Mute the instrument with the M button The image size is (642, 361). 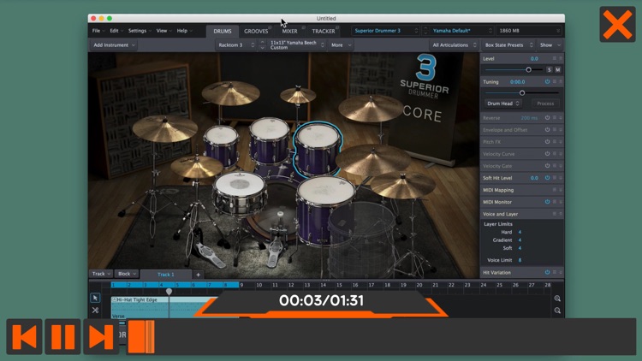click(557, 70)
